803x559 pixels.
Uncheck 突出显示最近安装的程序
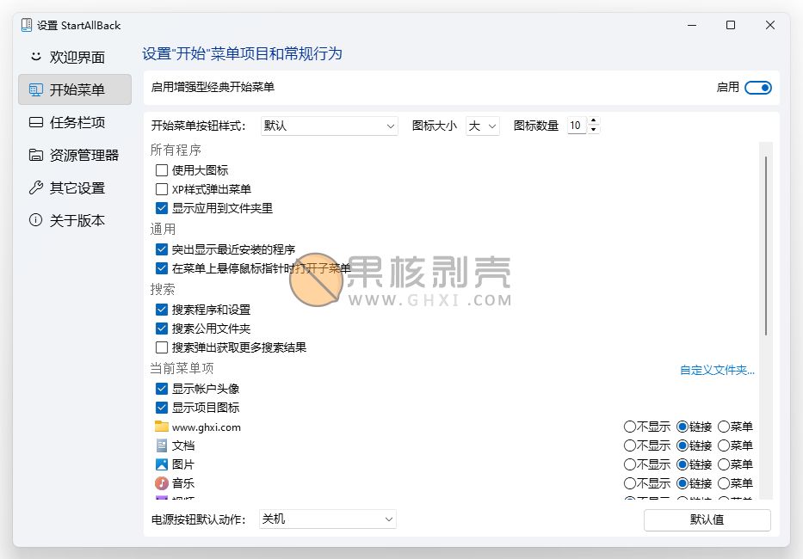pos(161,249)
